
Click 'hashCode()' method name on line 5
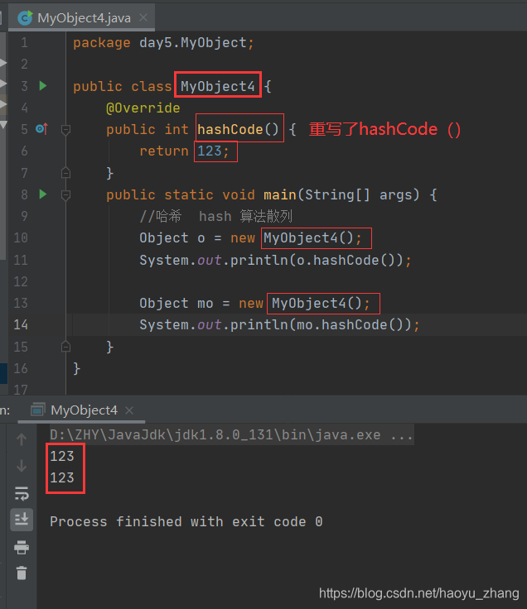(x=238, y=129)
